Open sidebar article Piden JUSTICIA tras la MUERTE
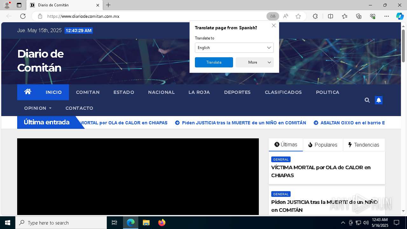This screenshot has width=407, height=229. pyautogui.click(x=324, y=206)
